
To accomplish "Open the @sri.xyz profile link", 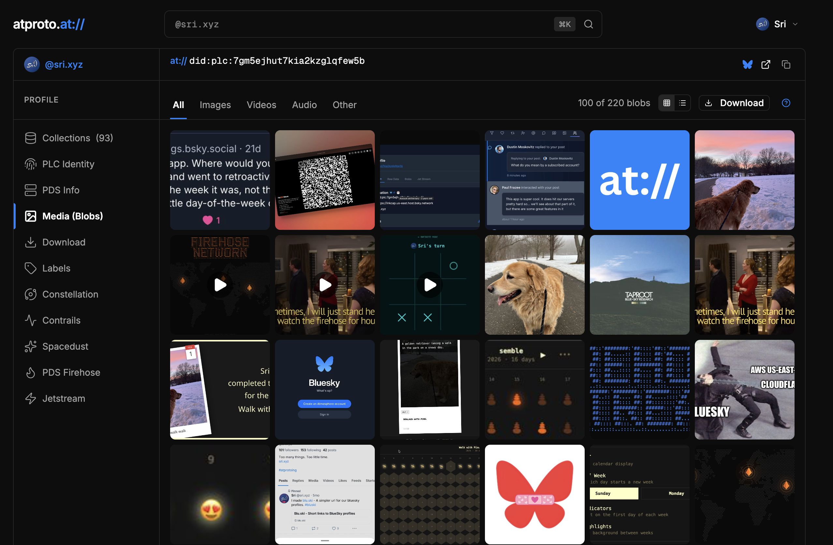I will (64, 65).
